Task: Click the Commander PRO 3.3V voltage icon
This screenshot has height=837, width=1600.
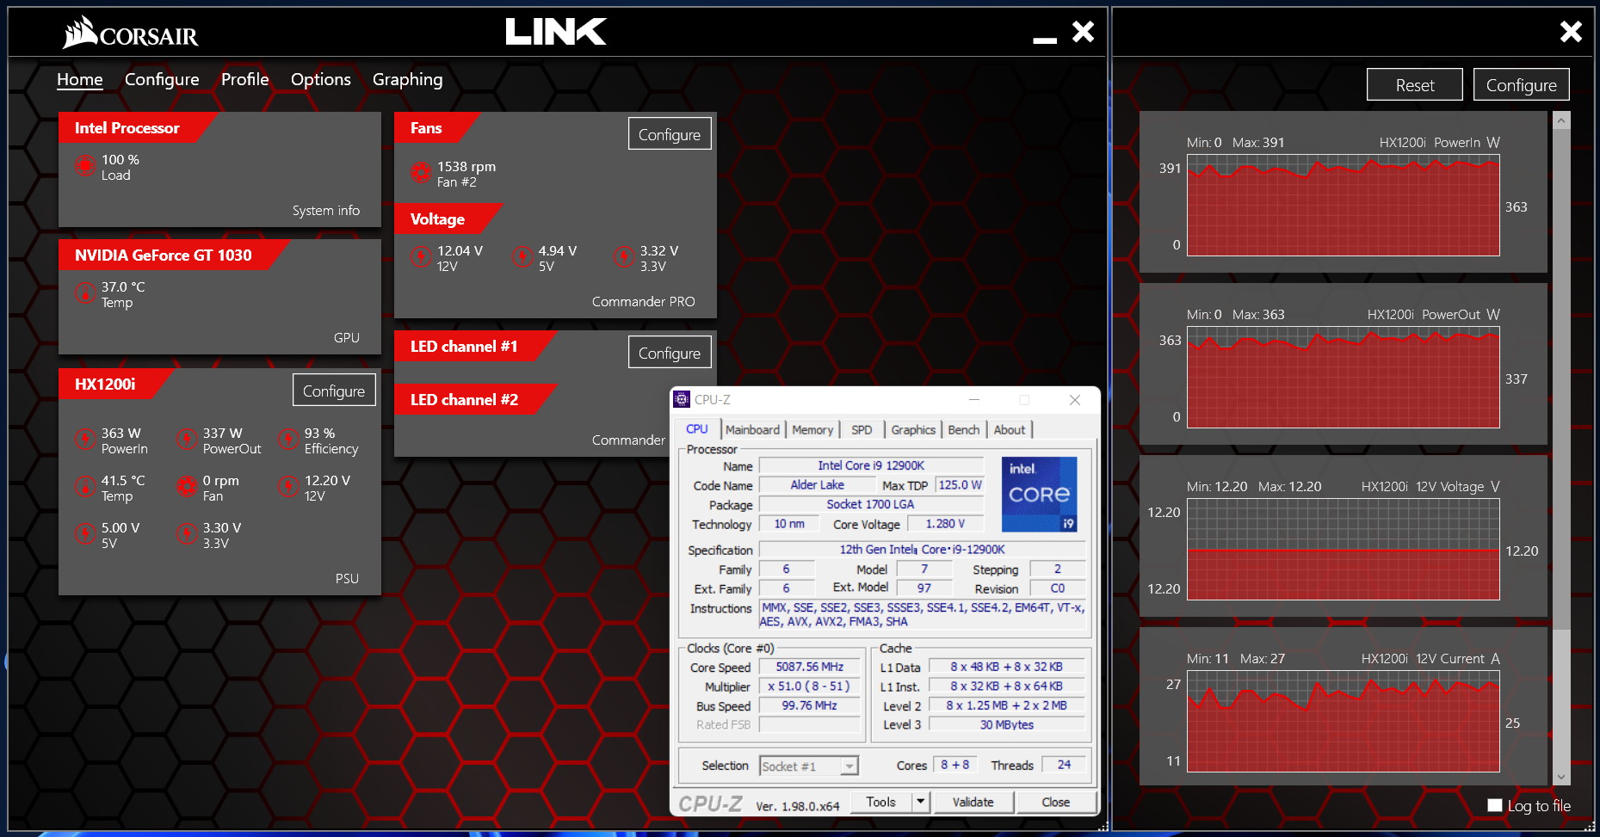Action: [x=623, y=256]
